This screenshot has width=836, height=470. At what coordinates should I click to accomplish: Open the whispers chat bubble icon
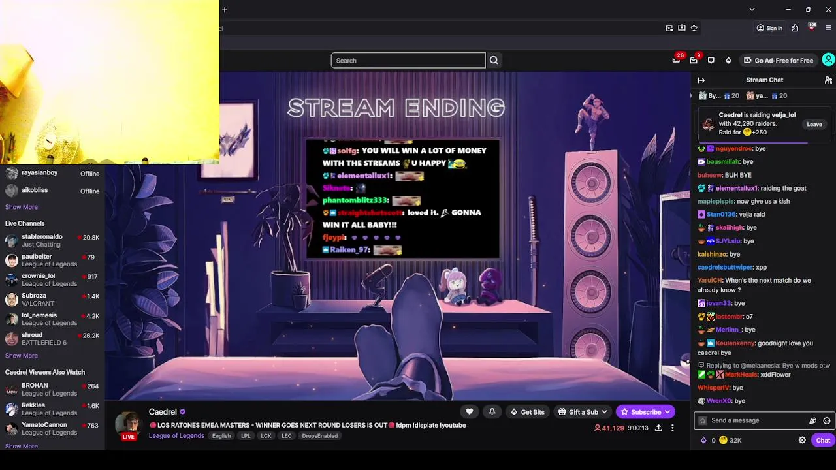pos(711,61)
